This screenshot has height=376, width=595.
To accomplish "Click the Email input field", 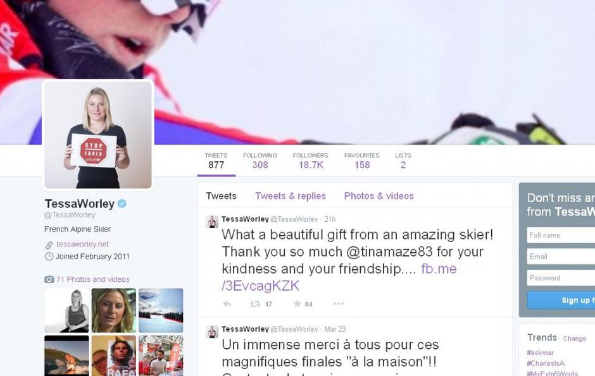I will tap(561, 257).
